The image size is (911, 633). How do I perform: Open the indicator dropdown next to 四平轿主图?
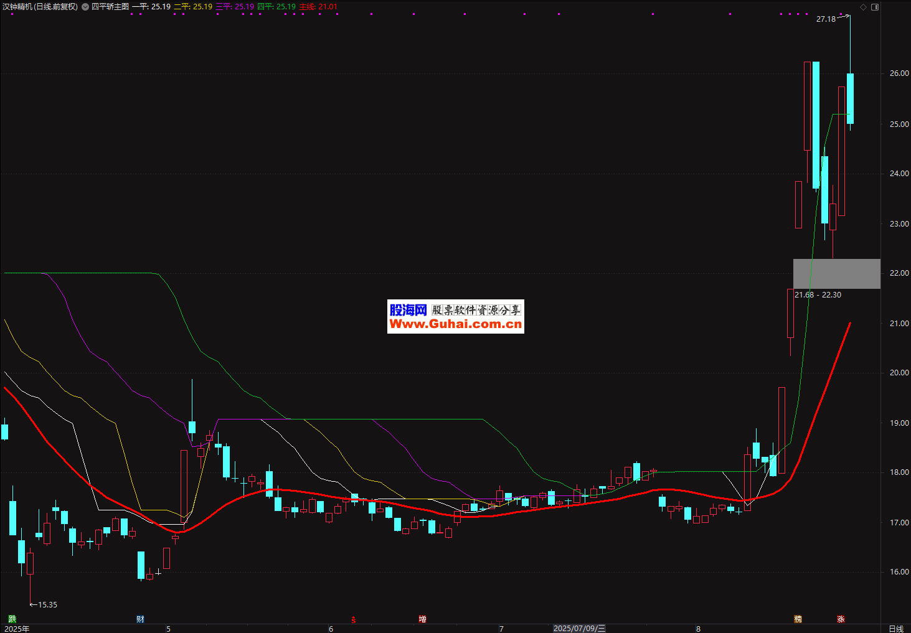[x=85, y=7]
